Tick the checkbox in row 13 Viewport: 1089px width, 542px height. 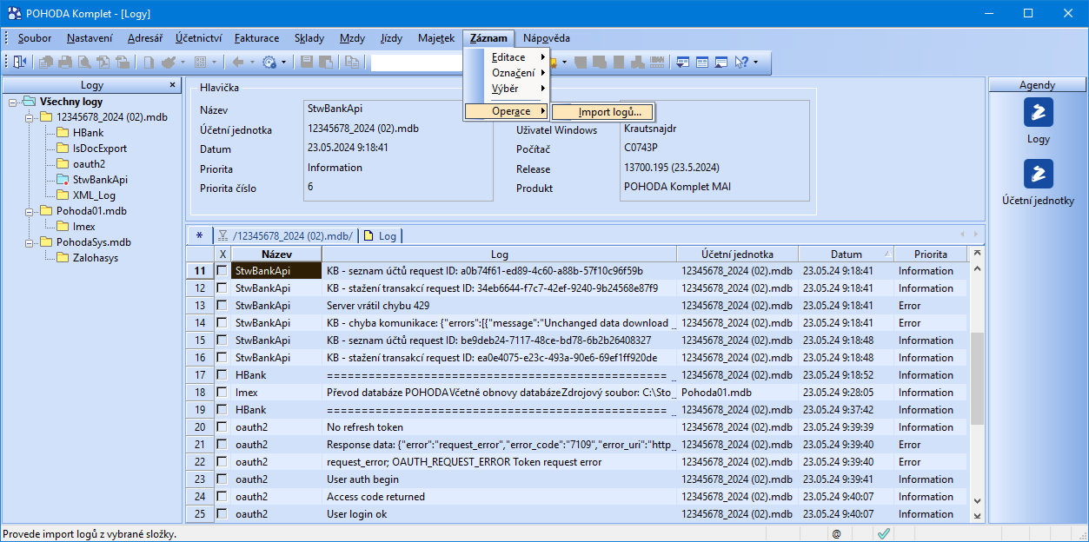(x=222, y=305)
